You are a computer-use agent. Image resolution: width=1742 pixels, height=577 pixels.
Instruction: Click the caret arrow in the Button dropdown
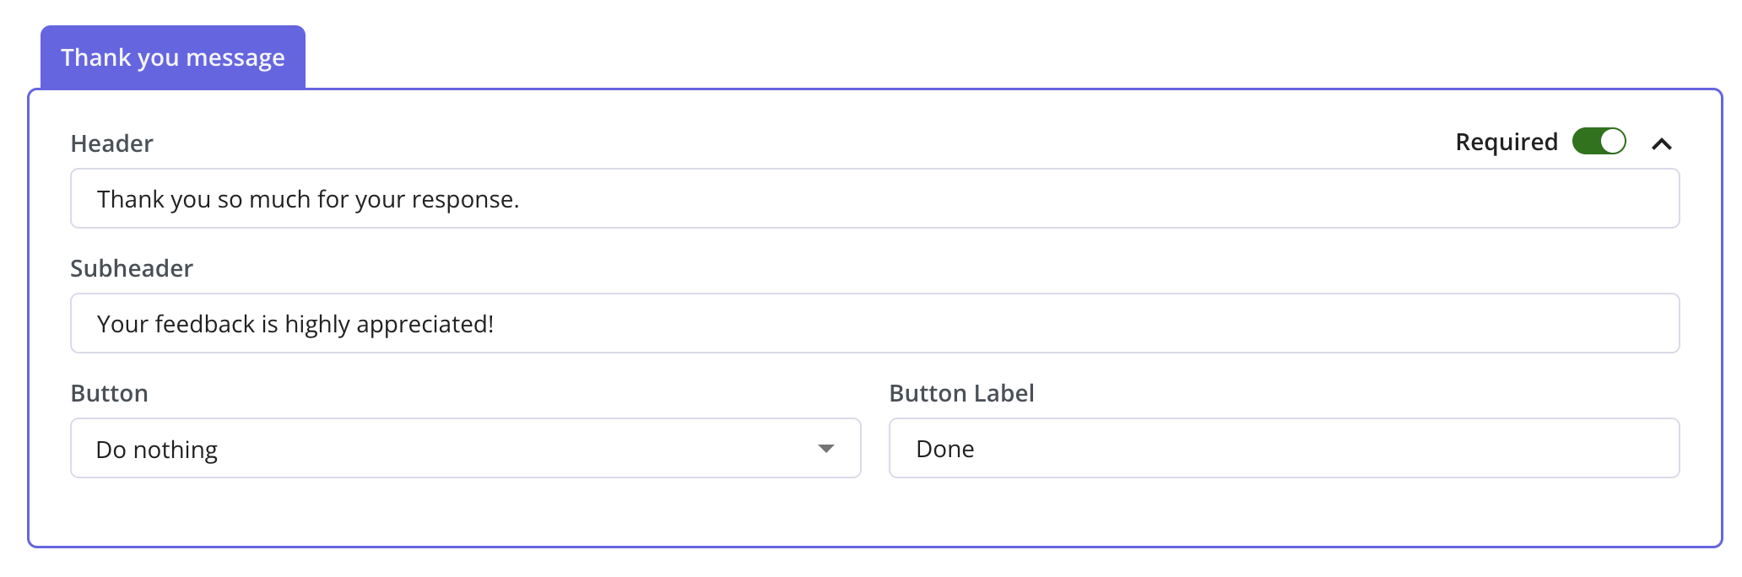coord(826,449)
